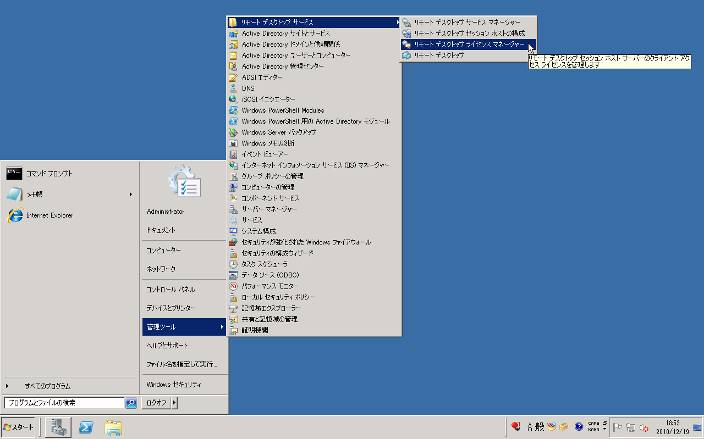Click the Notepad (メモ帳) icon

(15, 195)
